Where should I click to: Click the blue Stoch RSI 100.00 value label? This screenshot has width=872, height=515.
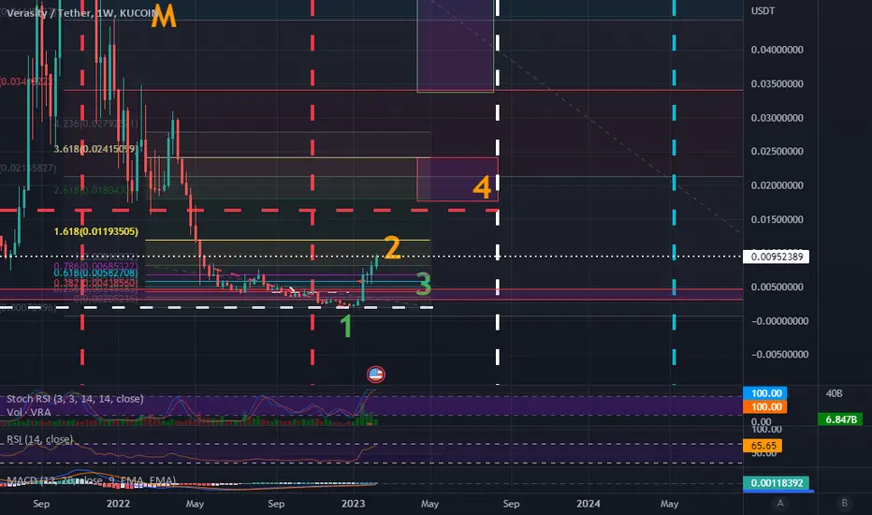tap(765, 393)
